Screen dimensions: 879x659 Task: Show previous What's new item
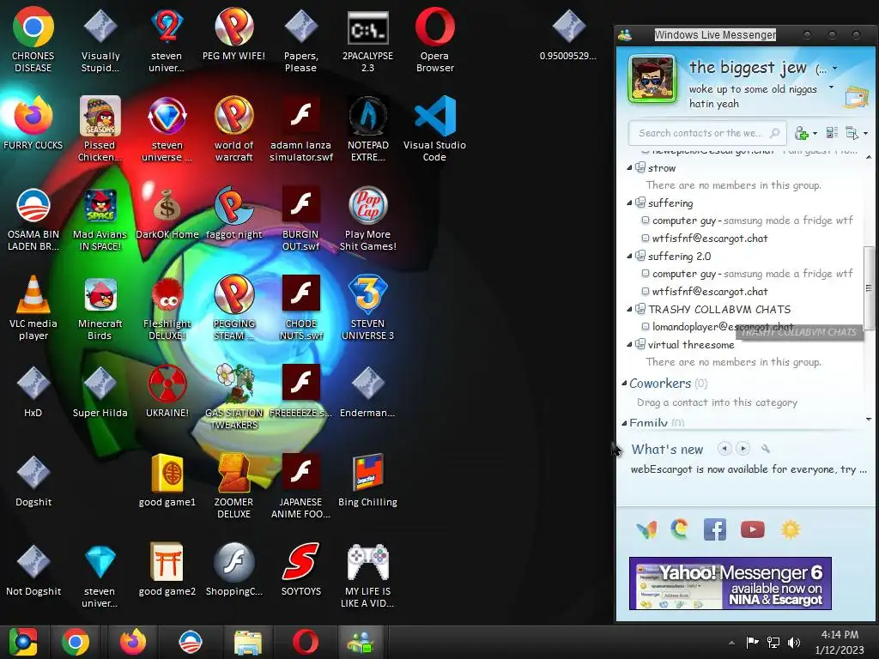pyautogui.click(x=724, y=449)
